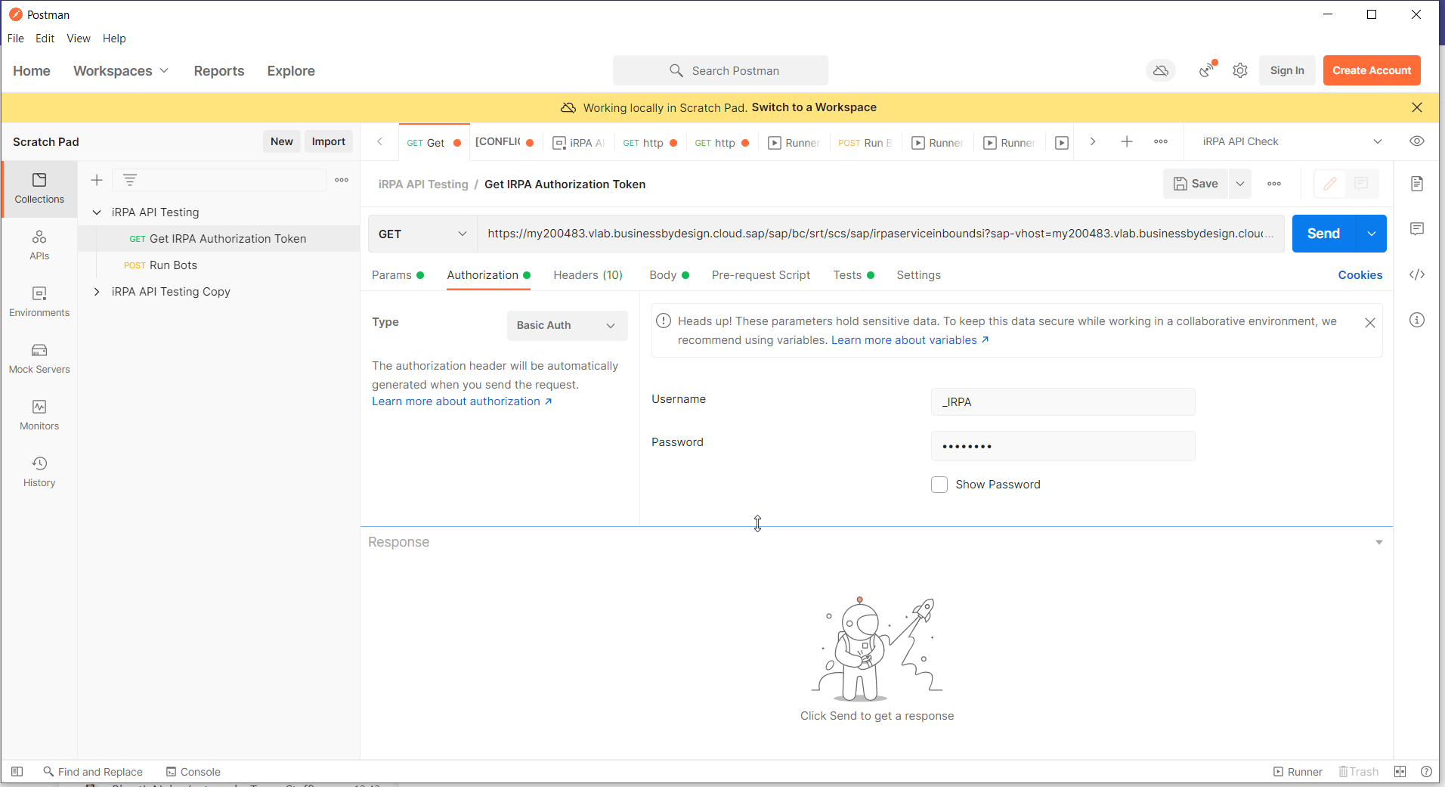Viewport: 1445px width, 787px height.
Task: Toggle the sidebar from status bar
Action: coord(17,771)
